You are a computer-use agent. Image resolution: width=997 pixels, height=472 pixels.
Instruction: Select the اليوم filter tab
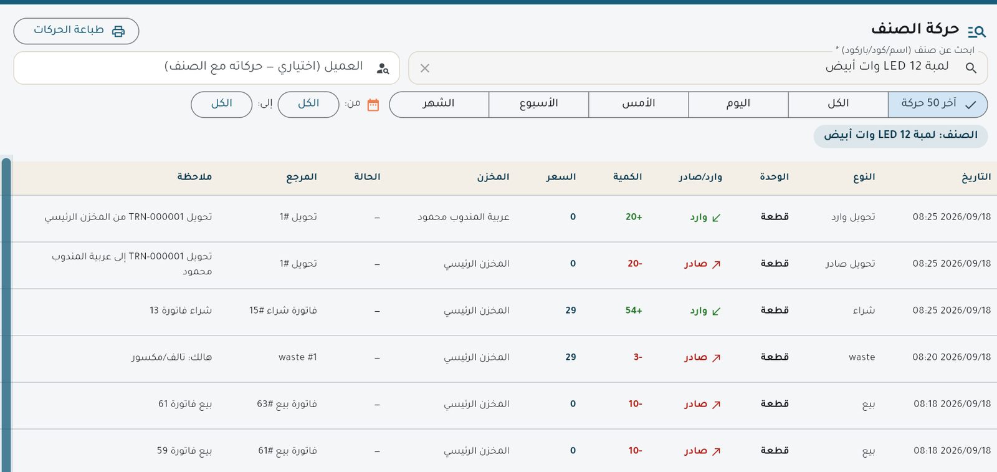(x=738, y=105)
